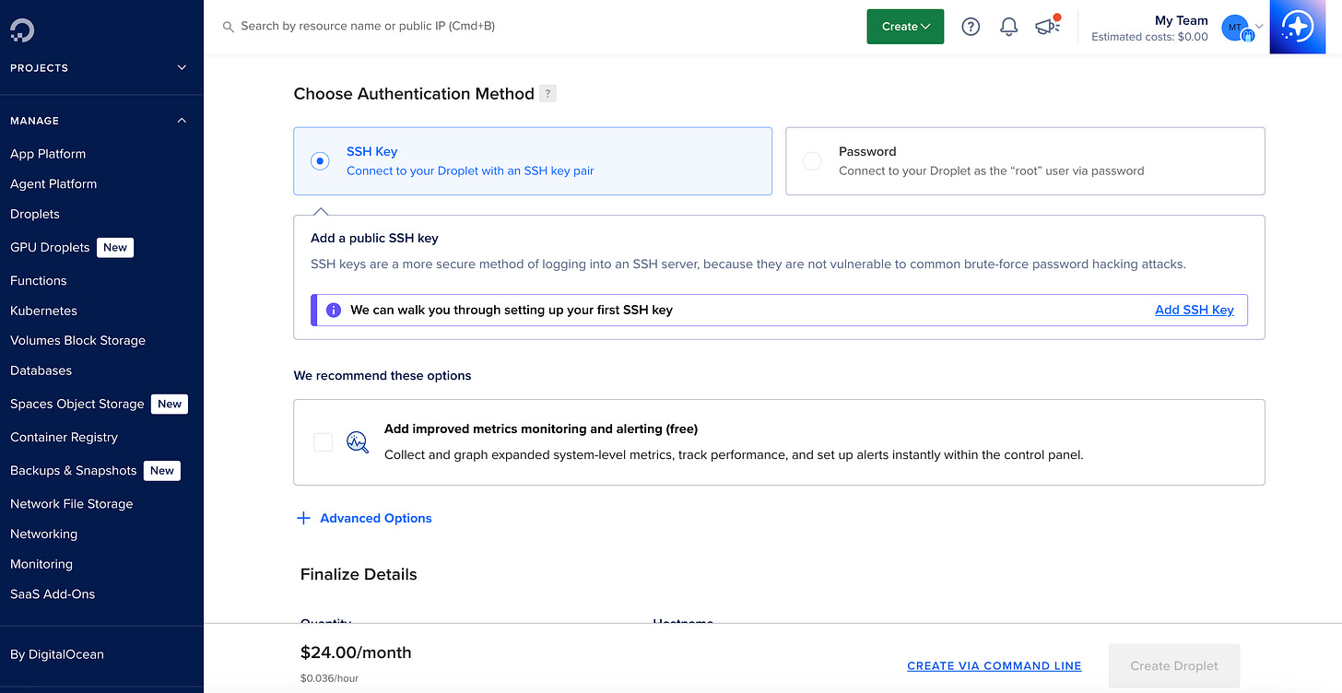Open Networking in sidebar

click(43, 534)
